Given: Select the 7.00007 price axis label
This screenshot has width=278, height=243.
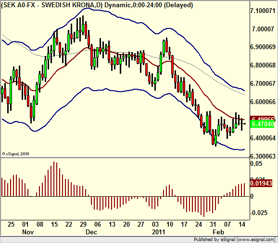Looking at the screenshot, I should click(x=264, y=29).
